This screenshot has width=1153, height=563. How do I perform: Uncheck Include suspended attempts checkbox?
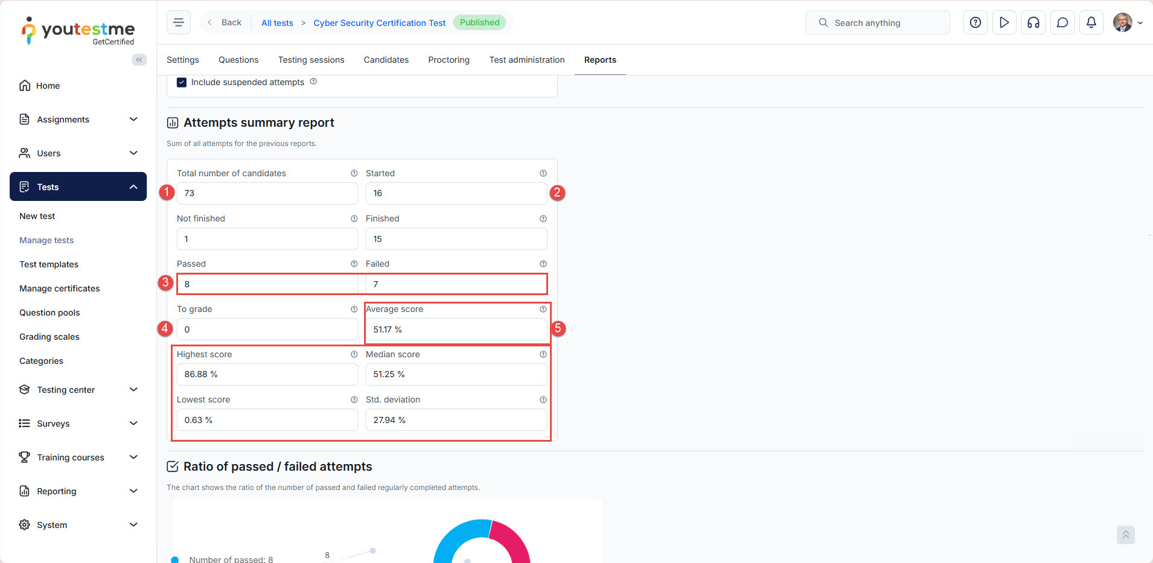tap(182, 82)
